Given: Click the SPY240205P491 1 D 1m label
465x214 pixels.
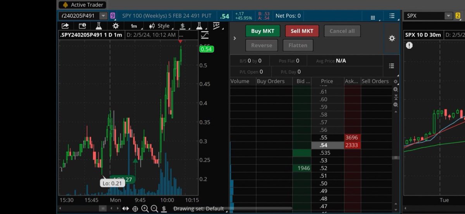Looking at the screenshot, I should pyautogui.click(x=91, y=35).
